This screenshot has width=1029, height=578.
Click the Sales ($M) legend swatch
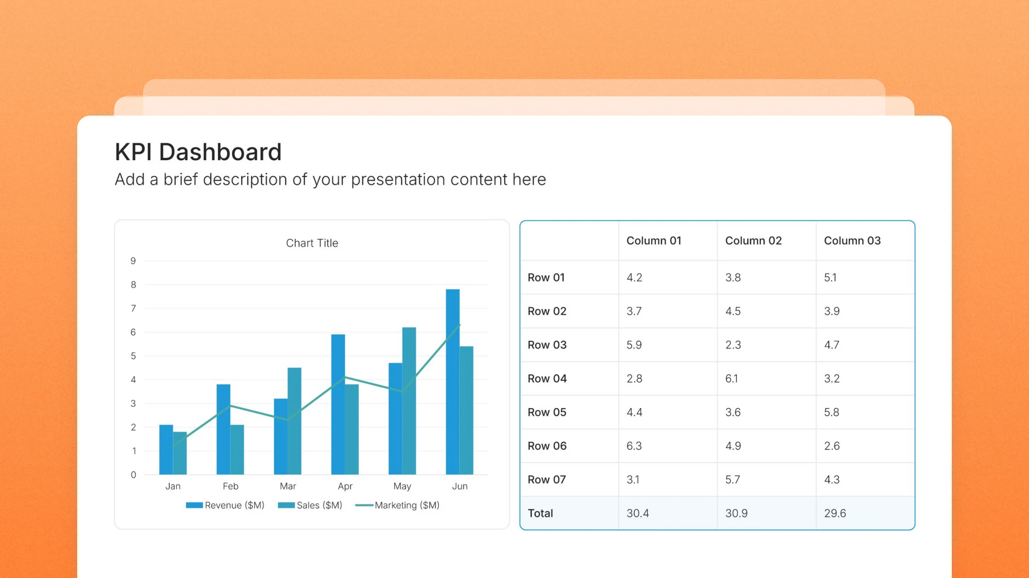tap(286, 505)
